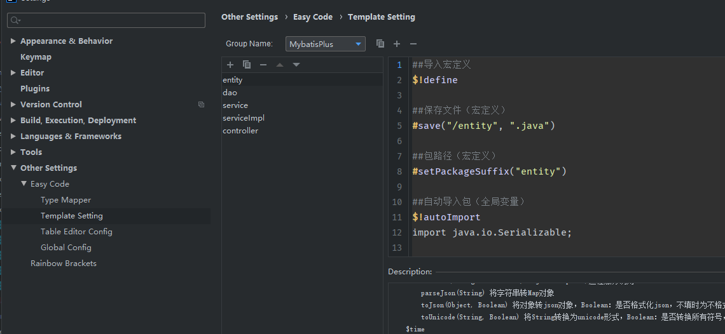Open the Keymap settings page
Screen dimensions: 725x334
pos(36,57)
